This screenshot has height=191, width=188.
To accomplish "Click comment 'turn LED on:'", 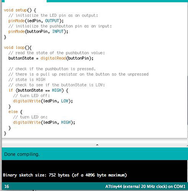I will pos(30,117).
